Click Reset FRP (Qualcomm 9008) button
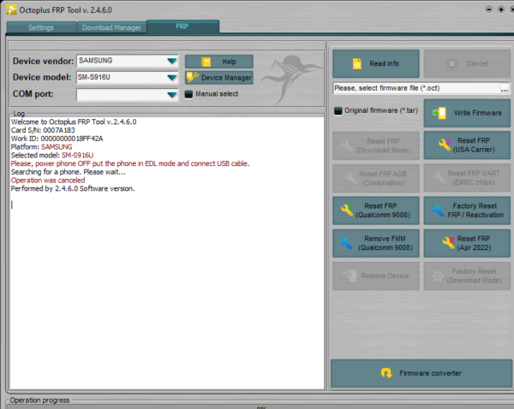This screenshot has width=514, height=409. coord(376,210)
